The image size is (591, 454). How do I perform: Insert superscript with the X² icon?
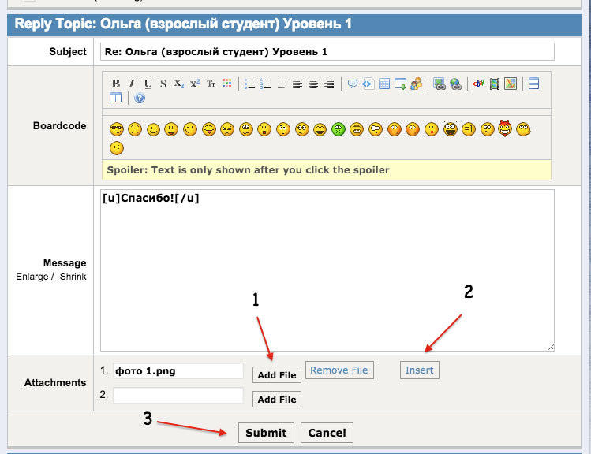tap(195, 84)
